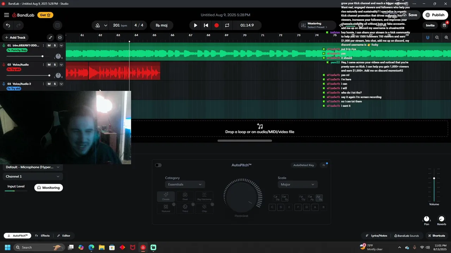Open the BandLab hamburger menu

6,15
